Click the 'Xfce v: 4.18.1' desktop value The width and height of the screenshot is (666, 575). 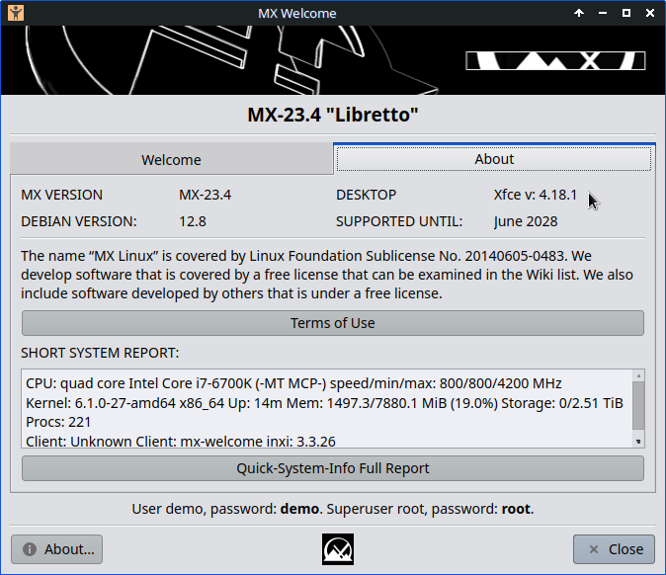536,195
